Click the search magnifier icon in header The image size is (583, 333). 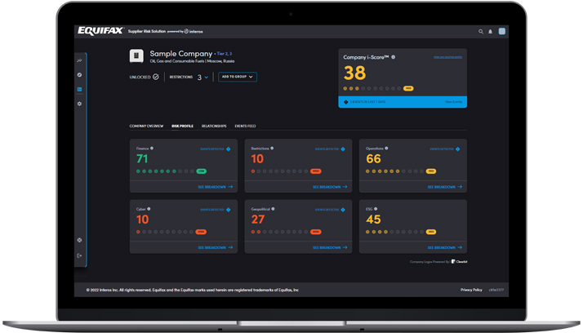coord(481,32)
